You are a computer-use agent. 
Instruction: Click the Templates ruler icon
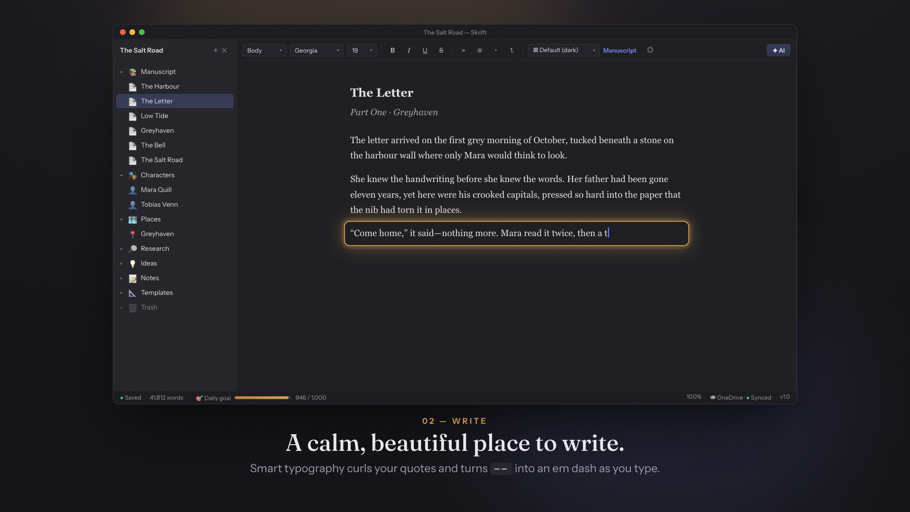pos(133,293)
